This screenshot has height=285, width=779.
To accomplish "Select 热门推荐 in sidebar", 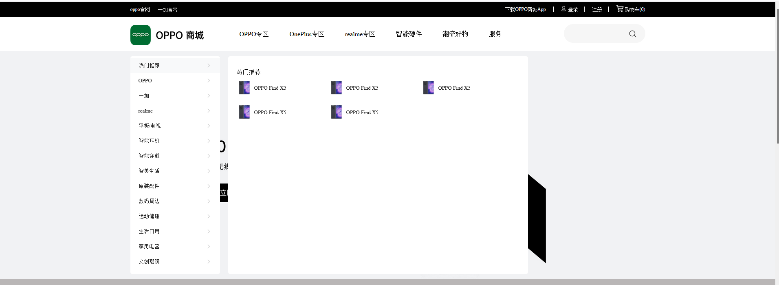I will click(149, 65).
